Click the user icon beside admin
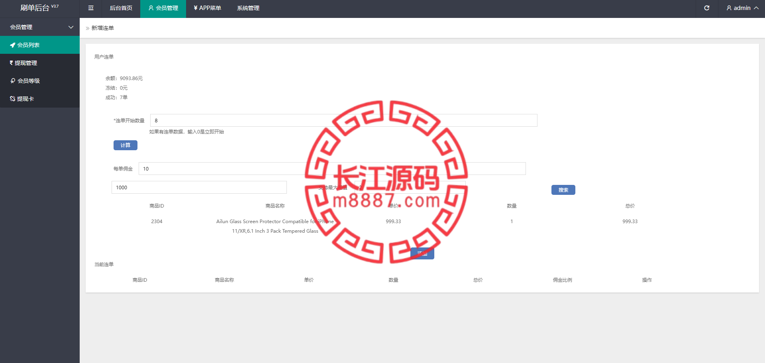The width and height of the screenshot is (765, 363). pyautogui.click(x=729, y=8)
